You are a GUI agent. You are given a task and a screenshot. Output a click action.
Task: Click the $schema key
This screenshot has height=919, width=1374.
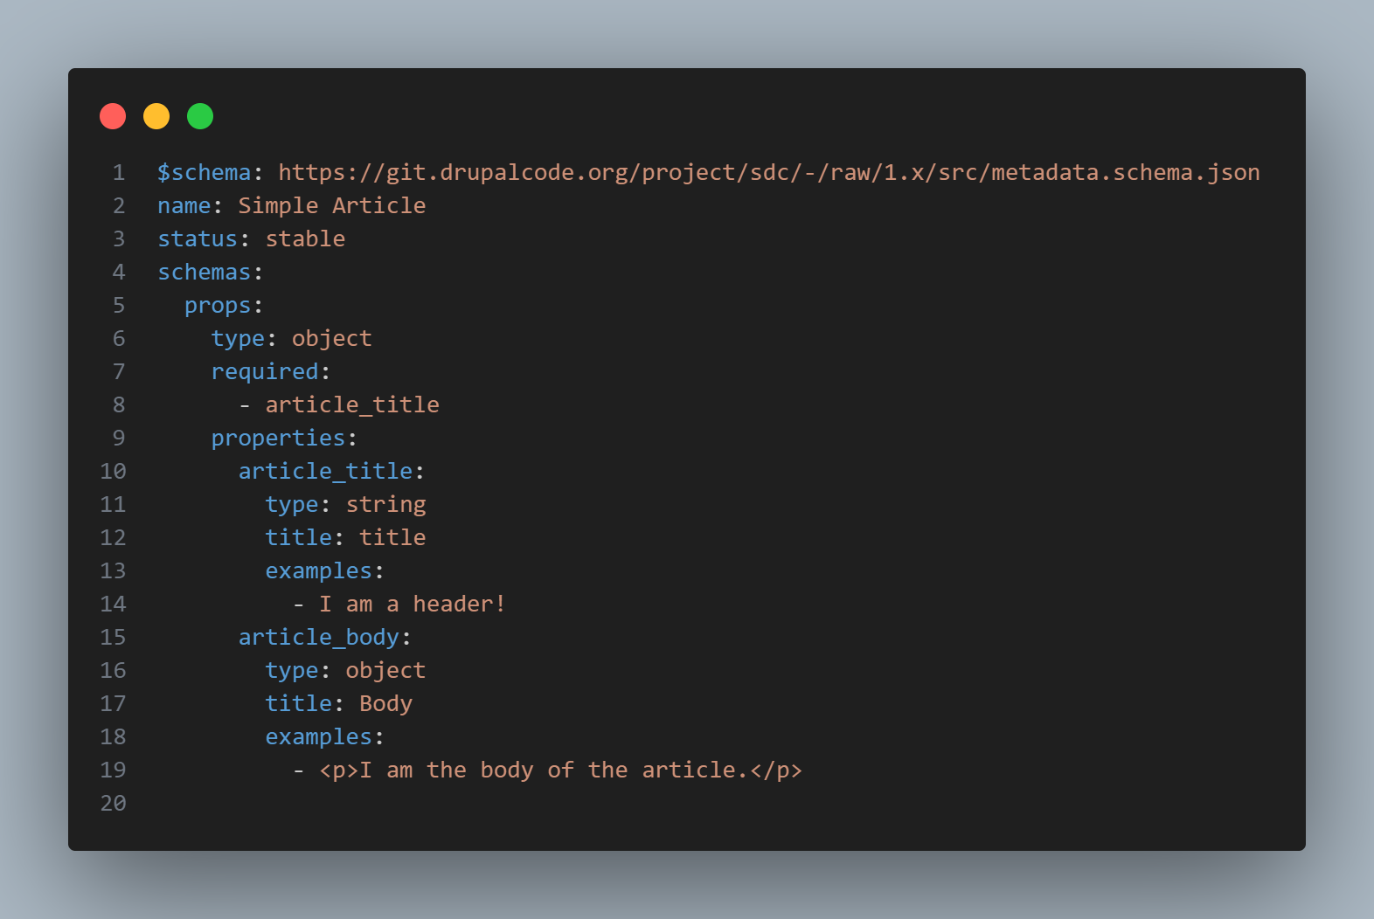[x=204, y=173]
